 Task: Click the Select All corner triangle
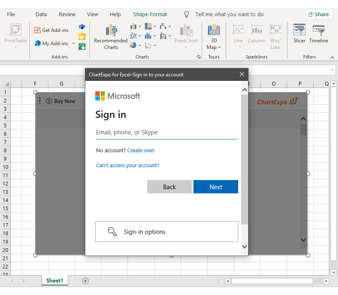pos(7,83)
